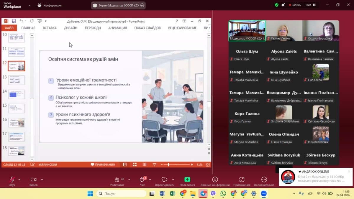This screenshot has height=199, width=354.
Task: Open the ДИЗАЙН ribbon tab
Action: [71, 28]
